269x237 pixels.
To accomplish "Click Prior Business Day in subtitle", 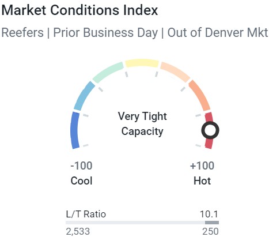I will click(105, 32).
